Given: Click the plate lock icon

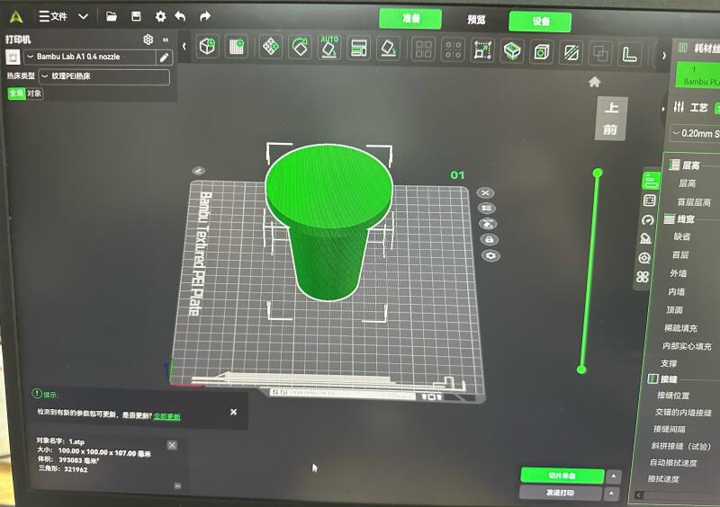Looking at the screenshot, I should [490, 239].
